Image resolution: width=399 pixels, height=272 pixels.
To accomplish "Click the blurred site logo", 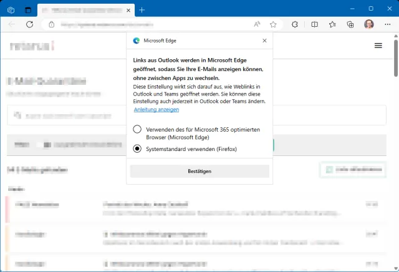I will [x=32, y=46].
